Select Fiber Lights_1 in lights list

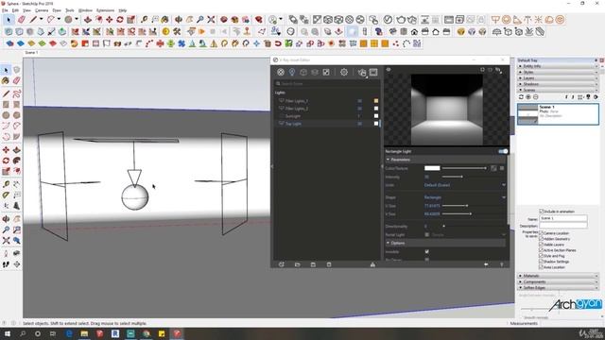pyautogui.click(x=328, y=101)
